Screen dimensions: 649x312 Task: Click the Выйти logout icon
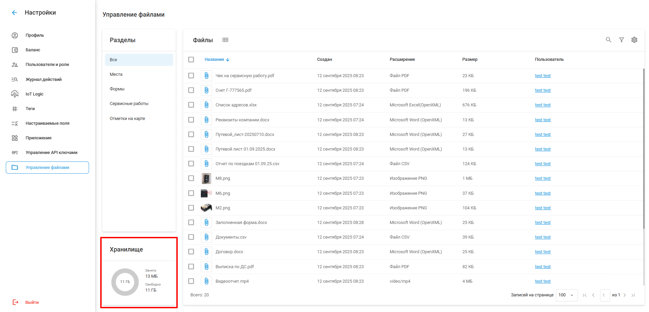[15, 302]
